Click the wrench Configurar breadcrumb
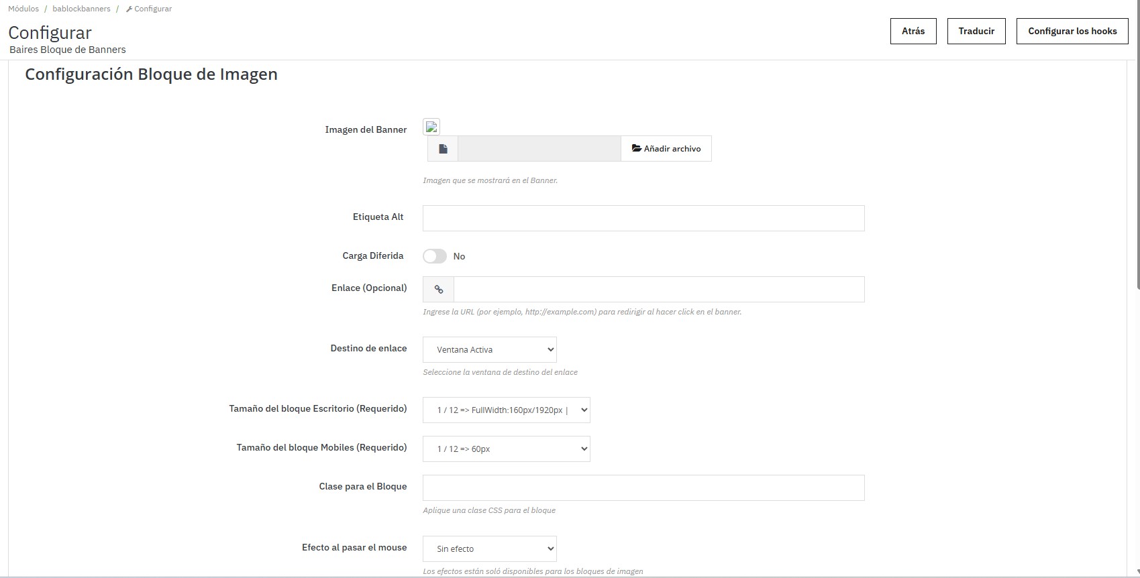 click(149, 9)
